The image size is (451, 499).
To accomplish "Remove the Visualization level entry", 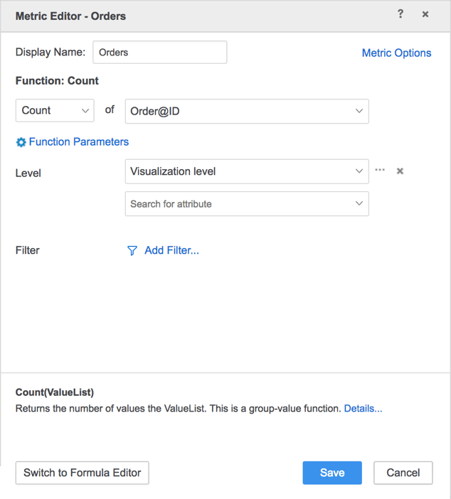I will (400, 171).
